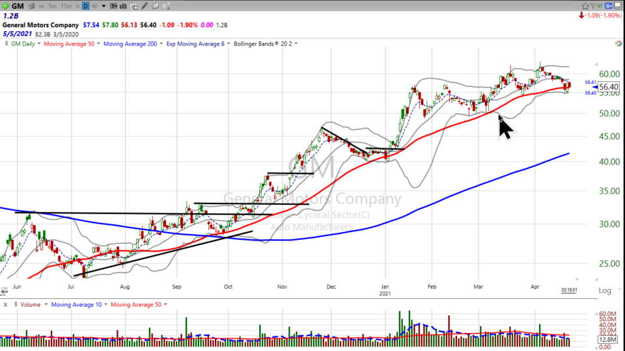Click the green plus add-symbol icon
Viewport: 625px width, 351px height.
tap(5, 6)
